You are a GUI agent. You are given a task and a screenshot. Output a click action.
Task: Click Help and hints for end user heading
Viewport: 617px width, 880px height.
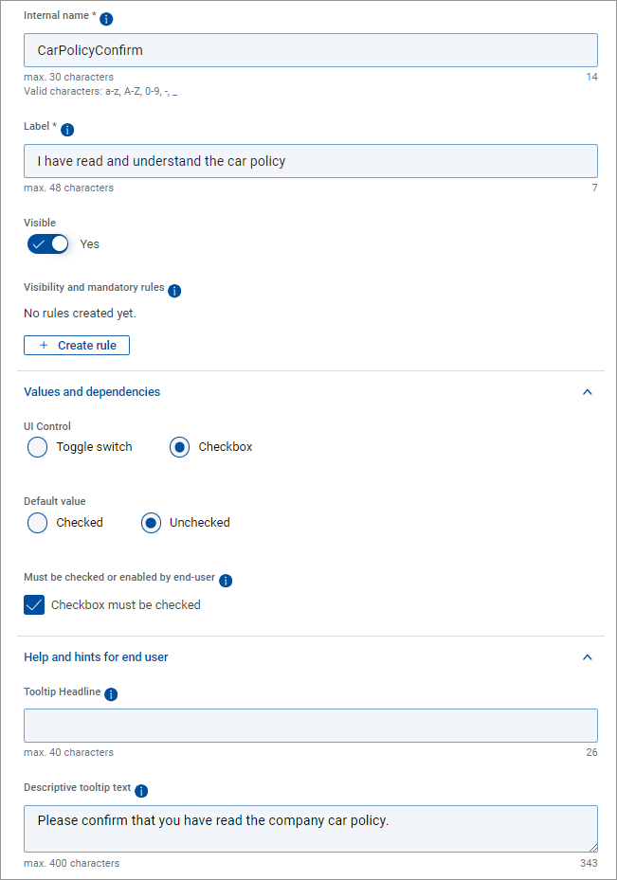click(96, 657)
